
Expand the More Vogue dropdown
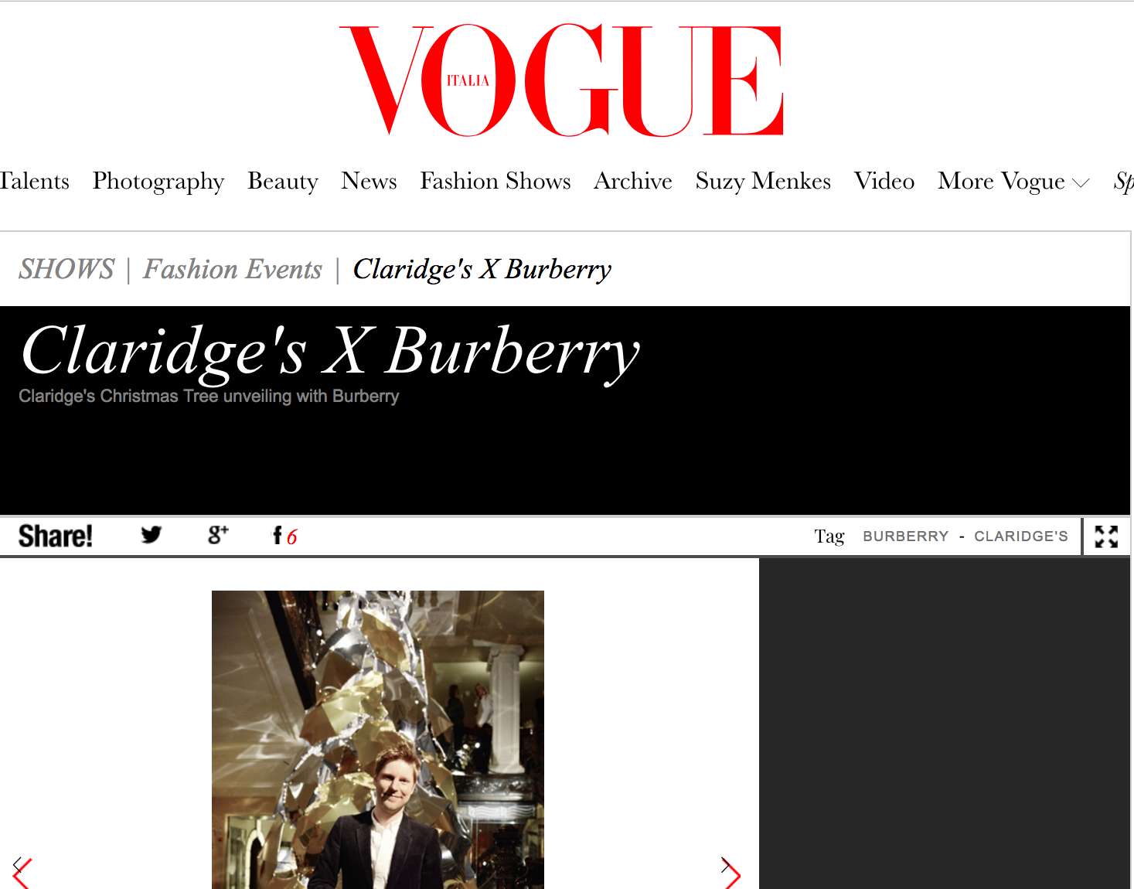pyautogui.click(x=1013, y=181)
